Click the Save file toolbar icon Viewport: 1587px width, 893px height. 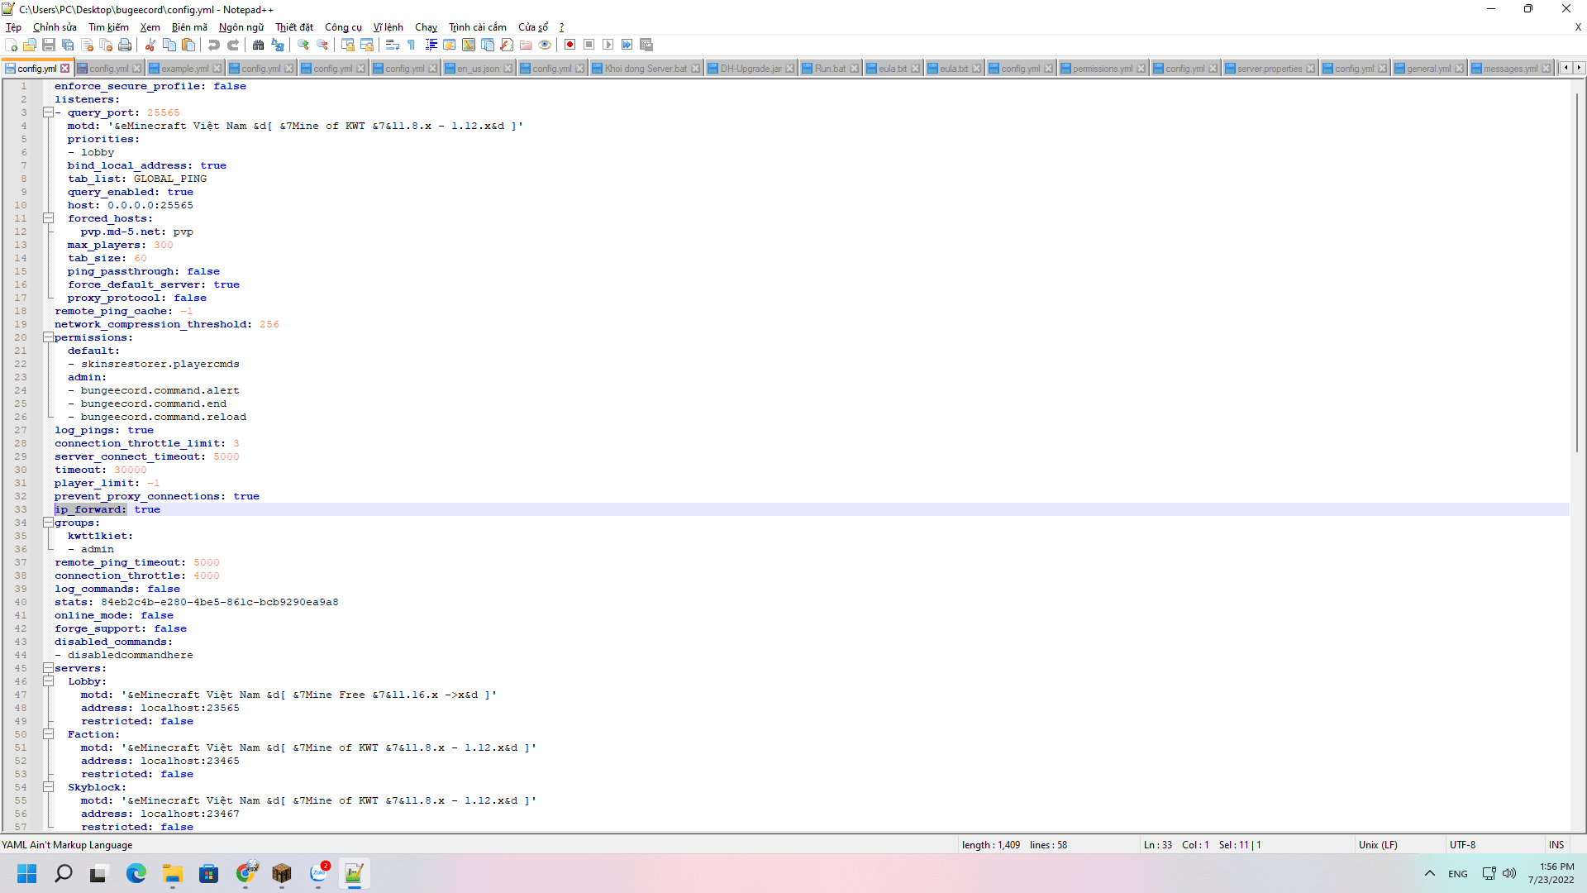[49, 45]
